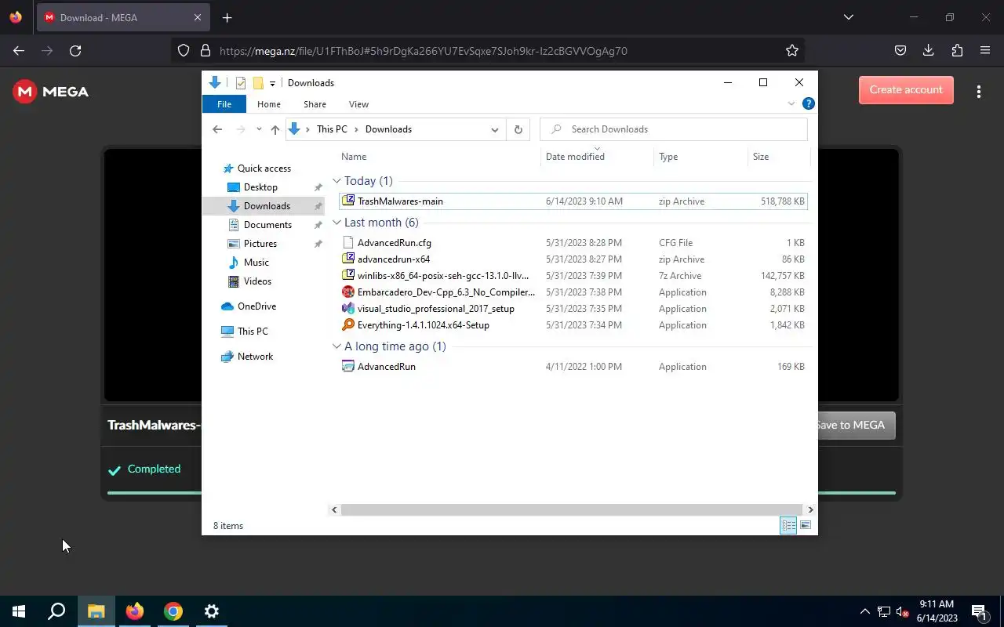
Task: Switch to Details view layout icon
Action: (x=788, y=525)
